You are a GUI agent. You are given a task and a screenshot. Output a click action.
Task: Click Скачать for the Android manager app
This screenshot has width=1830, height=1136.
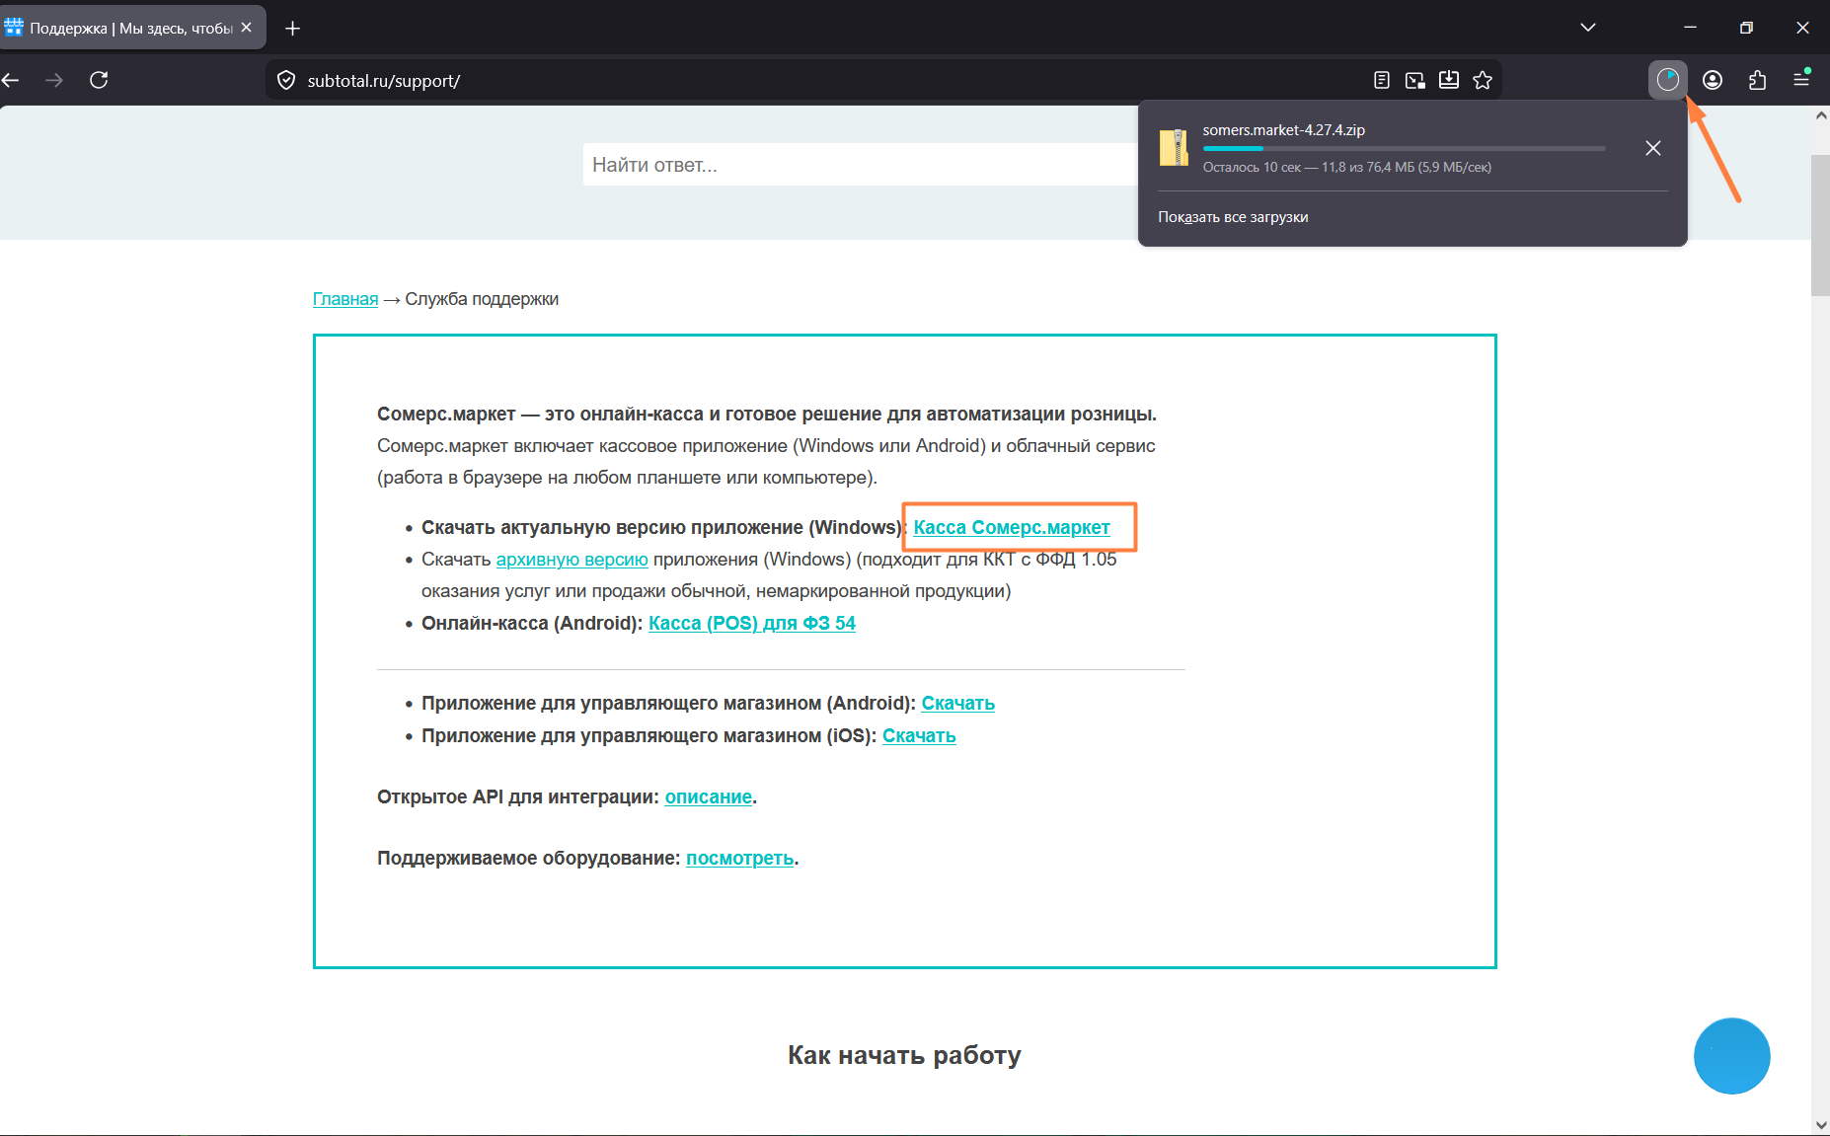tap(957, 703)
